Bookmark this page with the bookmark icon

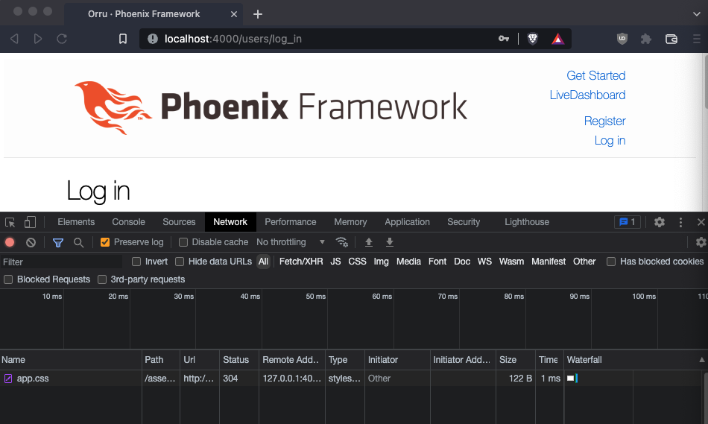(x=123, y=39)
